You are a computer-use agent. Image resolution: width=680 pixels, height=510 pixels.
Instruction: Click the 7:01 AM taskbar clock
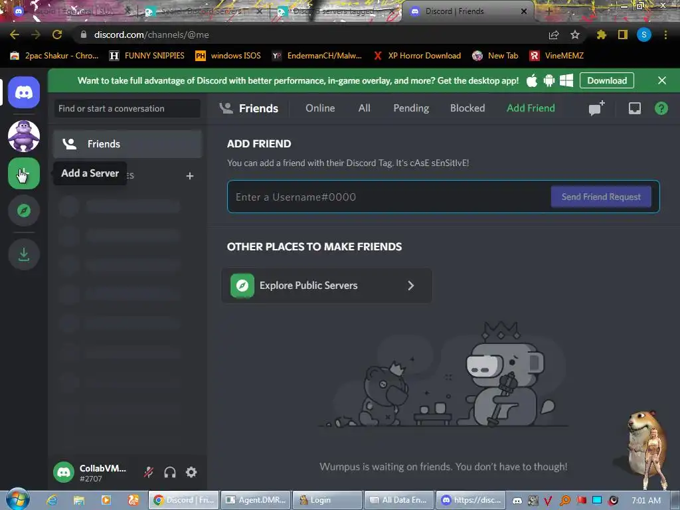646,500
